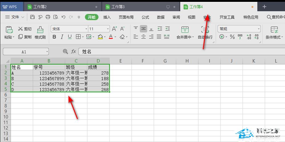Click the Redo arrow icon

pos(71,17)
